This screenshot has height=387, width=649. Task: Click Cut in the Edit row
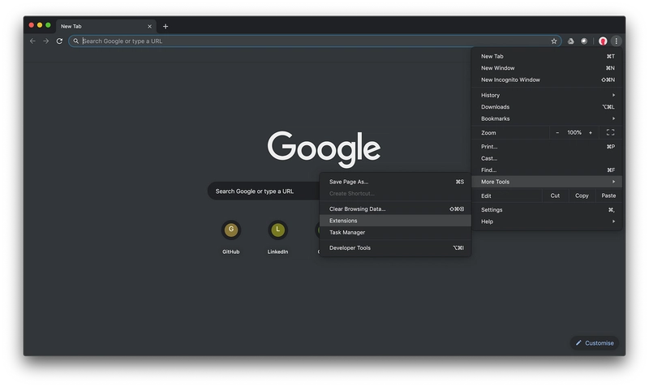[x=555, y=196]
